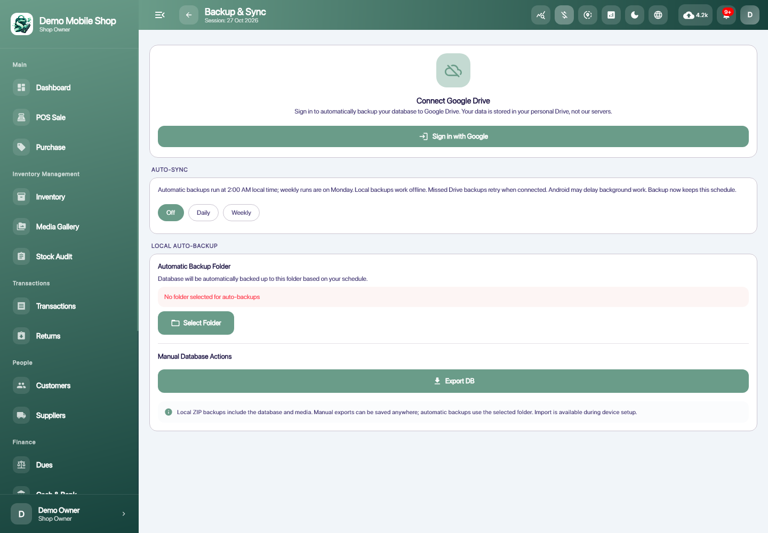
Task: Navigate to Inventory
Action: pos(69,197)
